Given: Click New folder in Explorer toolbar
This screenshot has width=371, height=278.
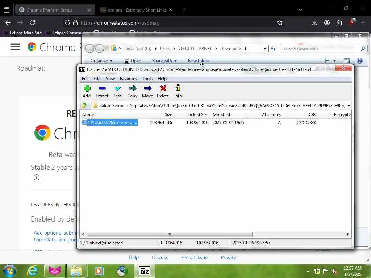Looking at the screenshot, I should (x=199, y=61).
